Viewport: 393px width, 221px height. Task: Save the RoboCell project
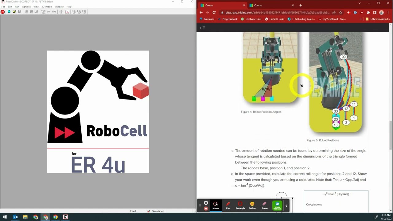point(20,12)
